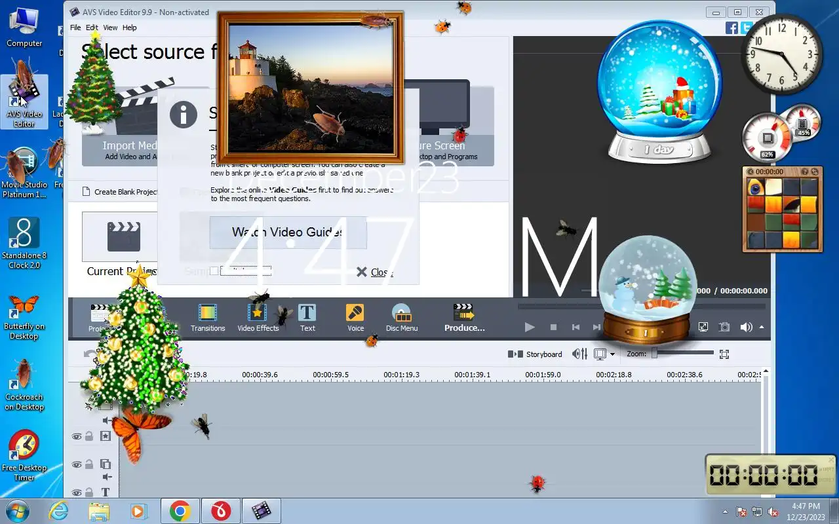839x524 pixels.
Task: Click the muted volume tray icon
Action: point(772,512)
